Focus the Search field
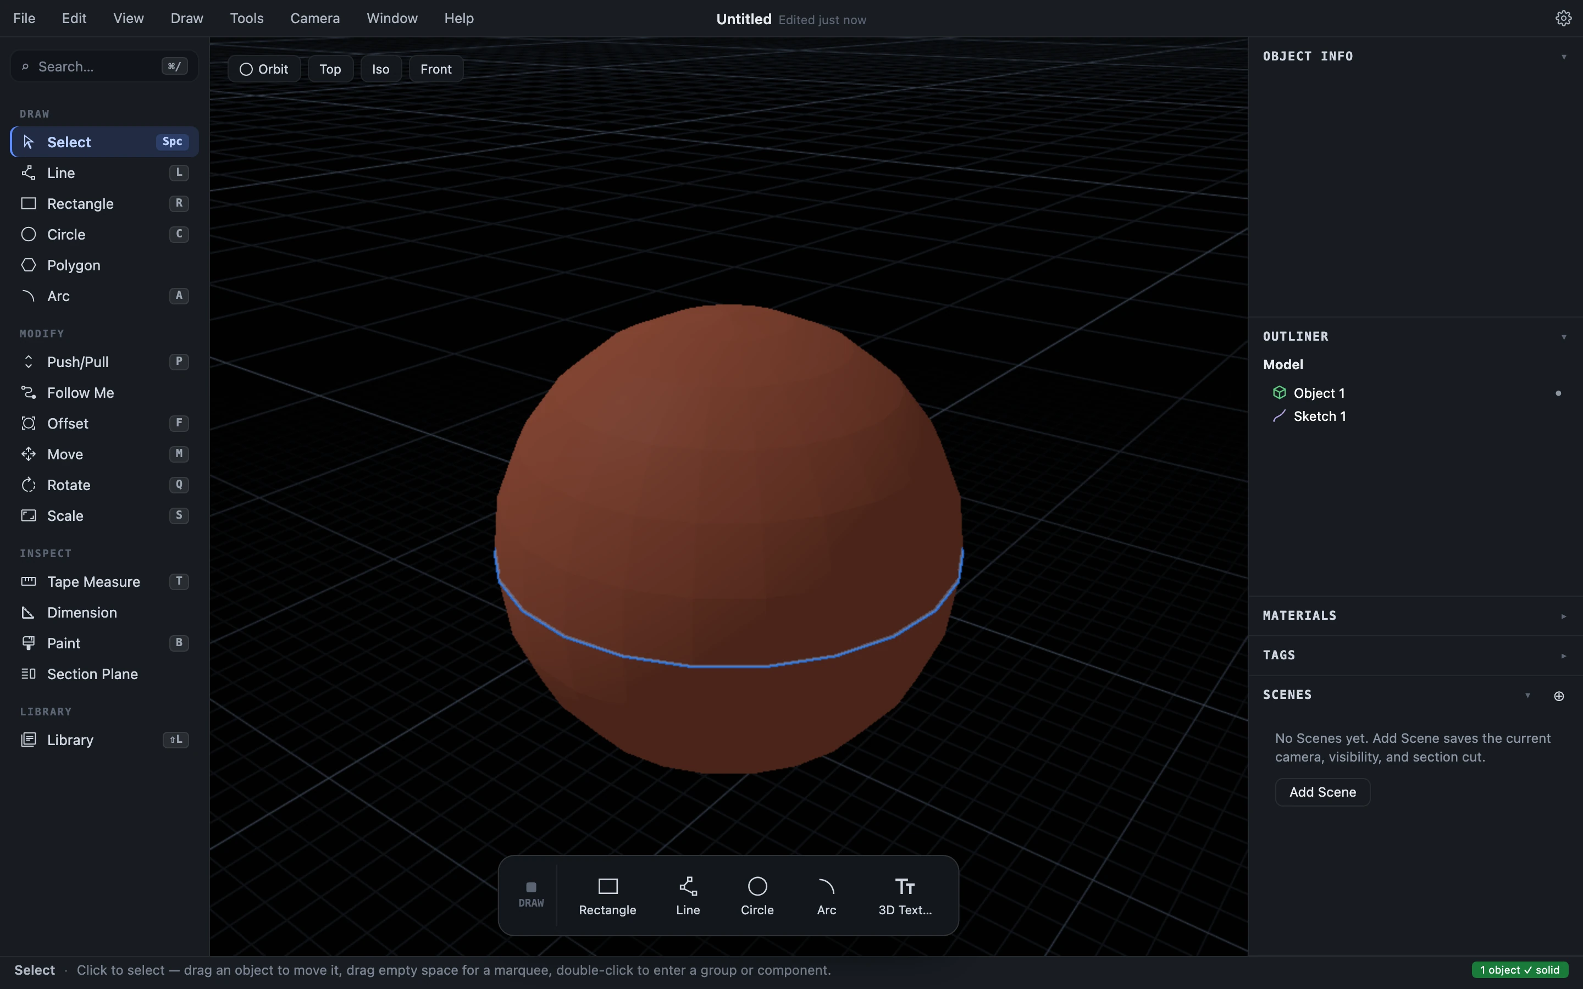Image resolution: width=1583 pixels, height=989 pixels. (104, 66)
